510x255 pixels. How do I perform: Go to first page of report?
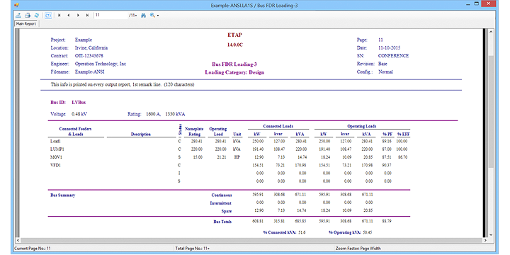[x=59, y=16]
